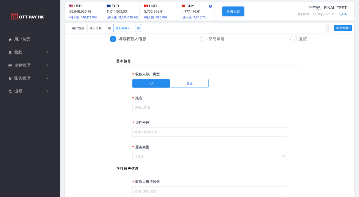
Task: Switch to 结汇收款人 tab
Action: (123, 28)
